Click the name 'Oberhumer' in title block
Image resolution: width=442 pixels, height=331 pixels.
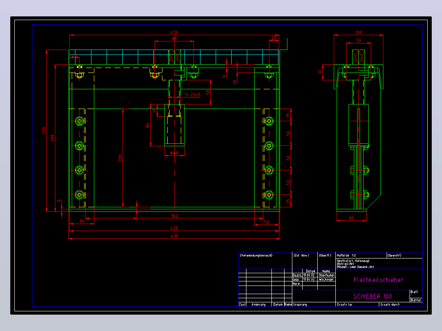[327, 275]
